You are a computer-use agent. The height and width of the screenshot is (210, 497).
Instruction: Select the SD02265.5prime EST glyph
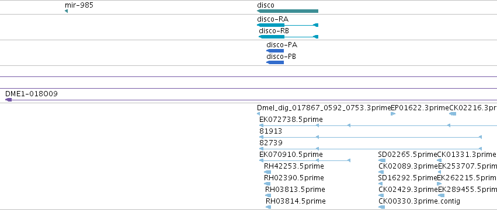point(382,160)
